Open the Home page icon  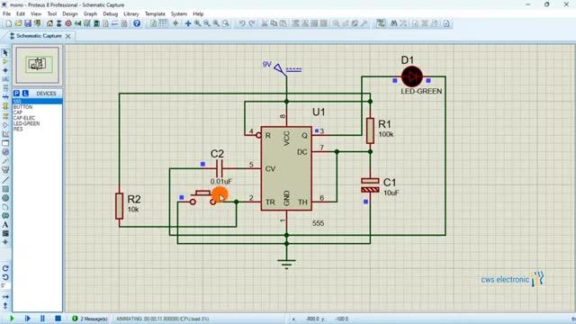coord(49,23)
